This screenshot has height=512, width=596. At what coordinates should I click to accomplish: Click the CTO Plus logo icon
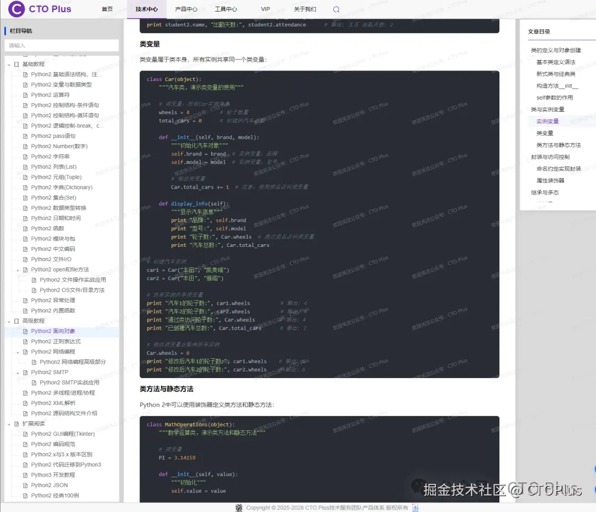point(17,9)
